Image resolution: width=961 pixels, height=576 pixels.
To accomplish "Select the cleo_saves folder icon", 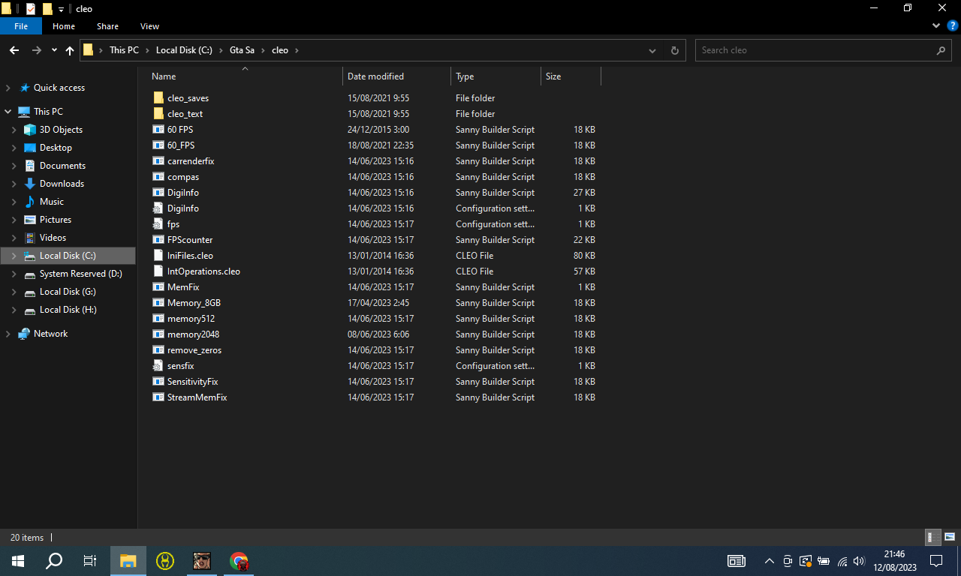I will (x=158, y=98).
